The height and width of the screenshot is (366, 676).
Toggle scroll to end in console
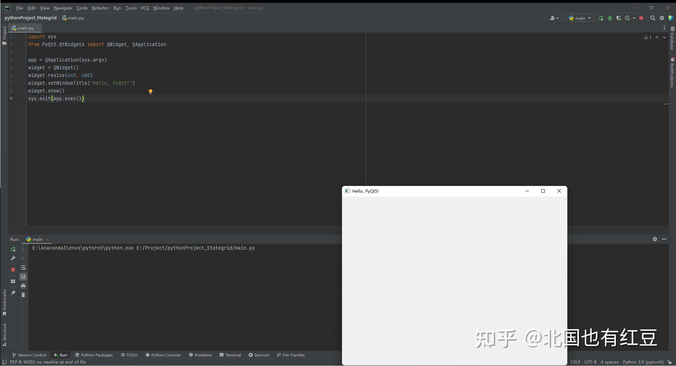click(24, 277)
